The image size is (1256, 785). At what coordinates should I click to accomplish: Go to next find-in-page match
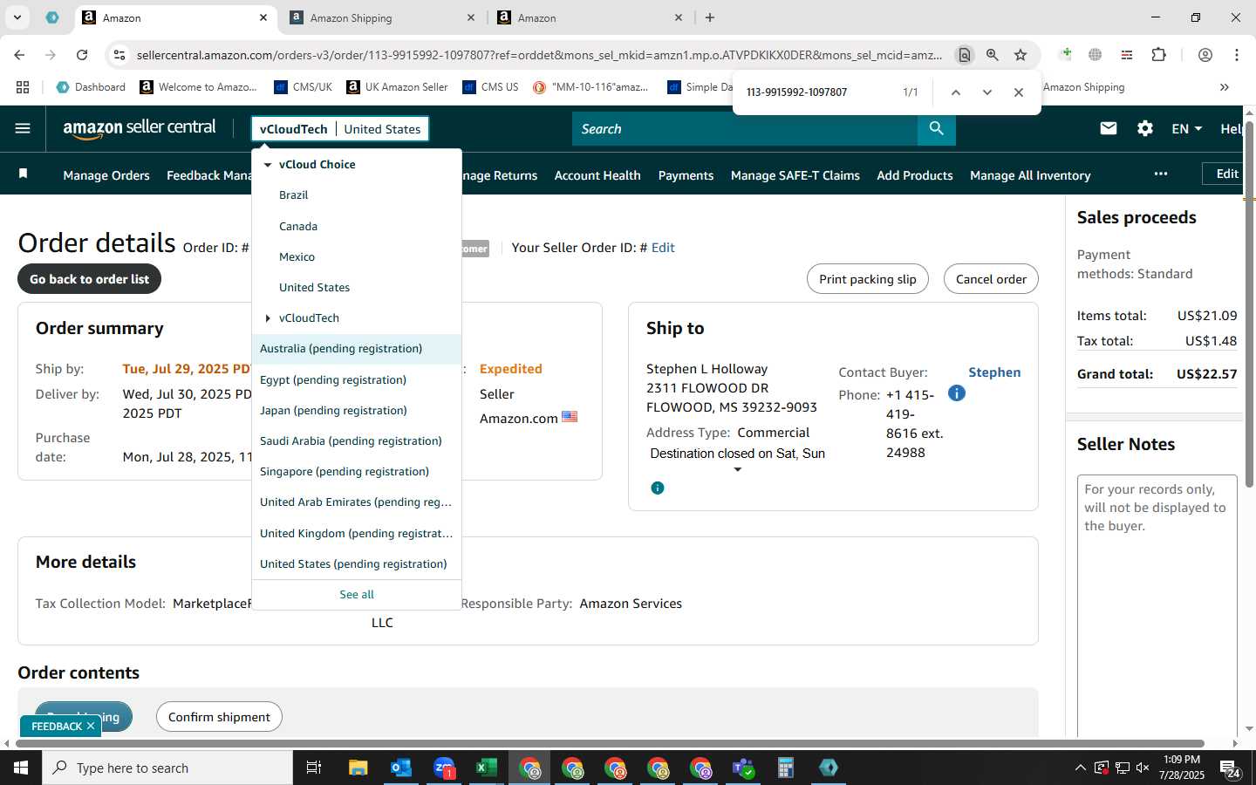pos(987,92)
